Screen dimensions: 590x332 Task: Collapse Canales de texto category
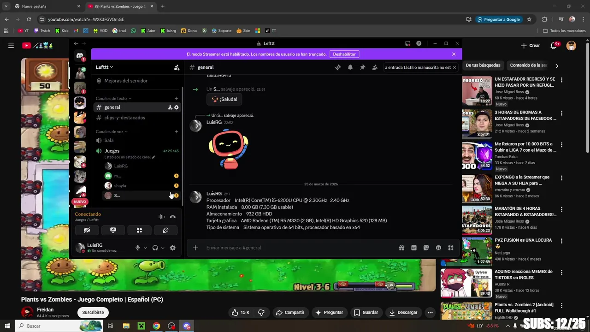[113, 98]
